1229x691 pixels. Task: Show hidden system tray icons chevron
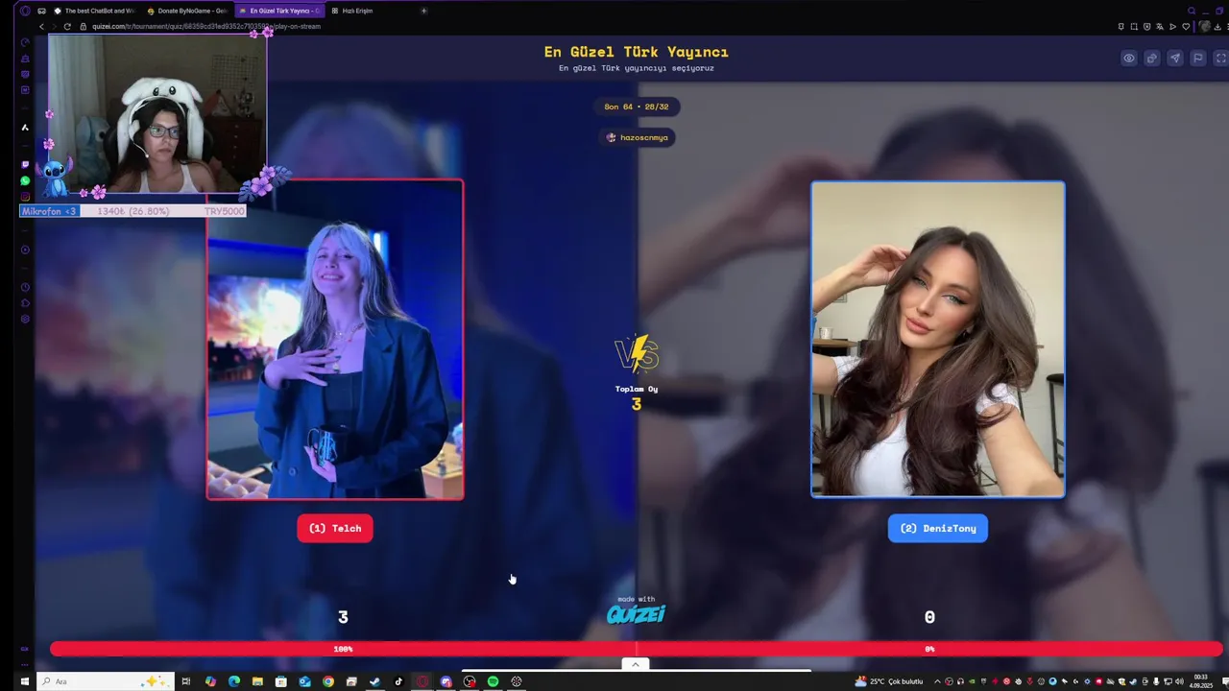pos(937,681)
